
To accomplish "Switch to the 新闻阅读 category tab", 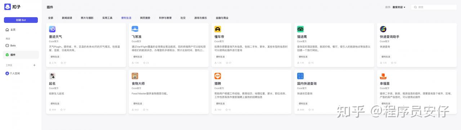I will (67, 18).
